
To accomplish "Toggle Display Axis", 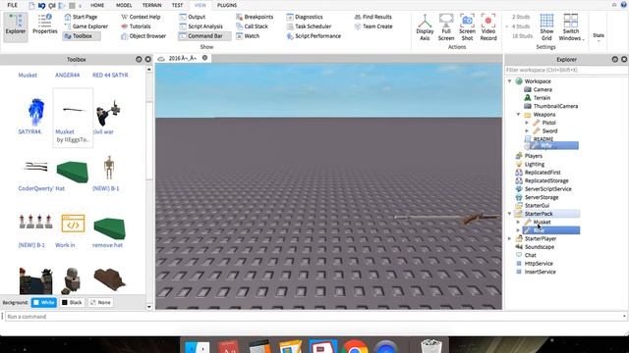I will [425, 27].
